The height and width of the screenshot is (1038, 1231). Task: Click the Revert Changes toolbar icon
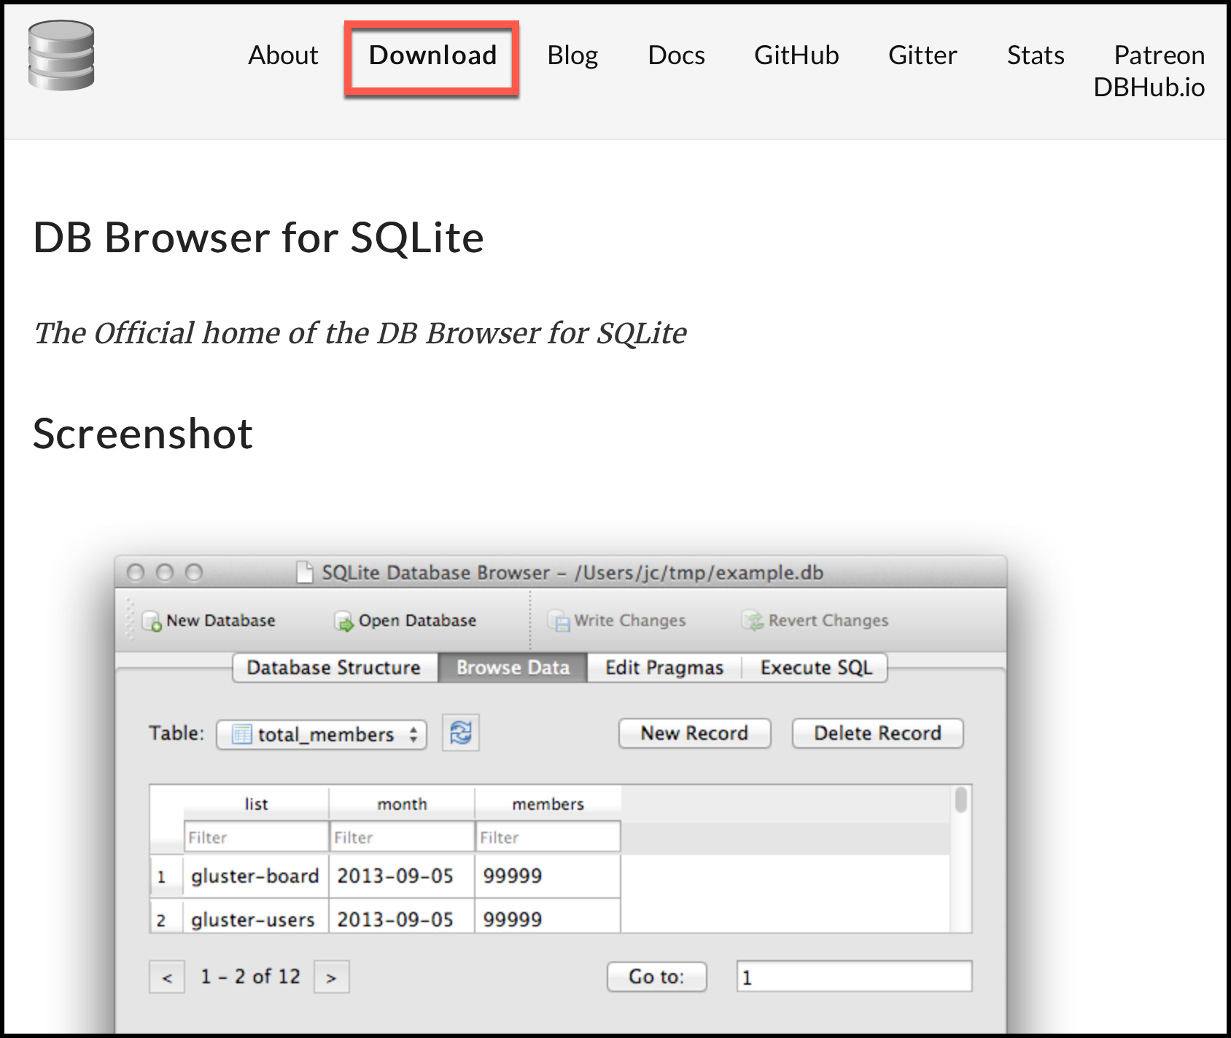click(x=753, y=621)
